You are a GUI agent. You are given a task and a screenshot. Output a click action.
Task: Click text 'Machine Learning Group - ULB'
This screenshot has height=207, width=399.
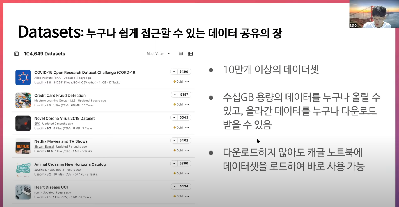(x=55, y=101)
